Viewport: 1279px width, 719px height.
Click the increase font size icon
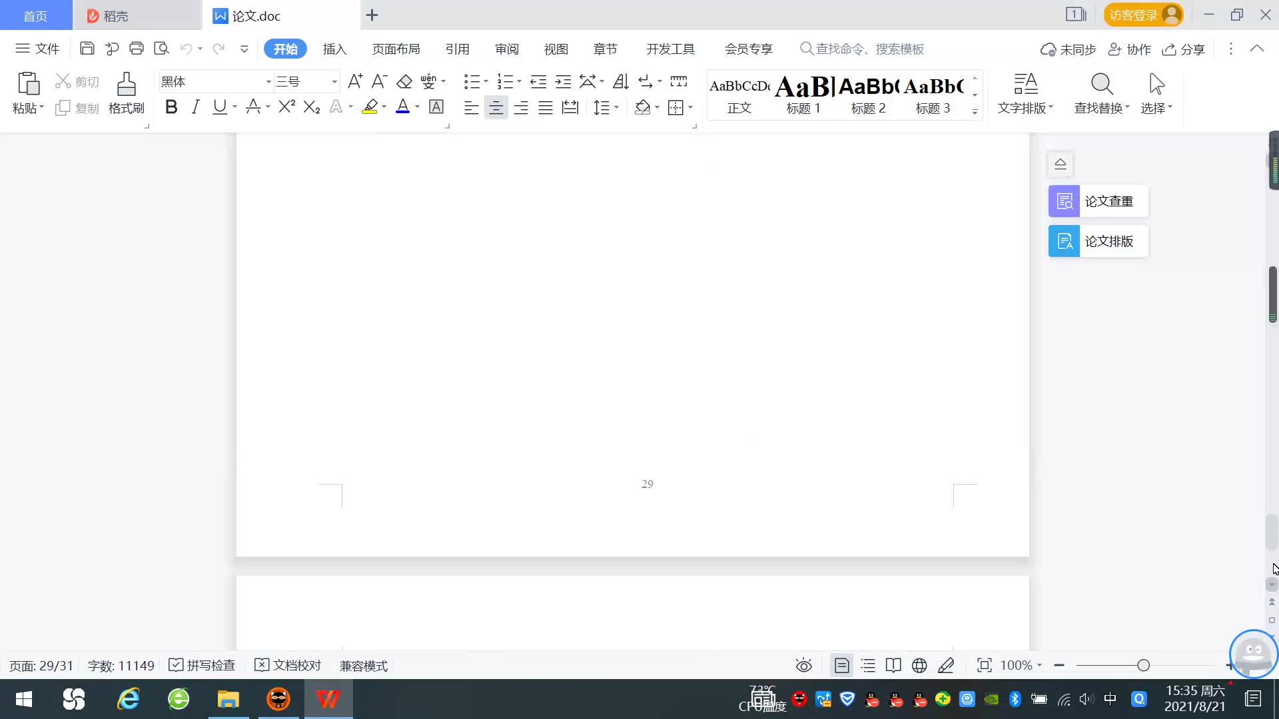[355, 82]
